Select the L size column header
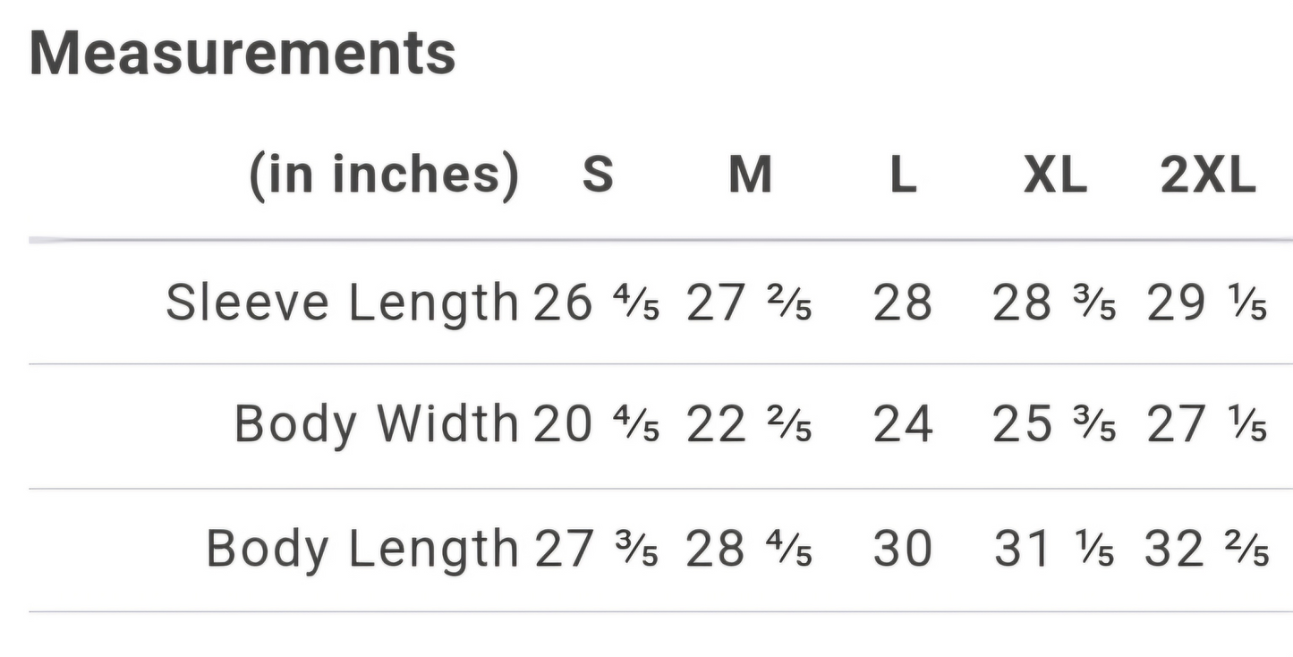 (x=903, y=173)
